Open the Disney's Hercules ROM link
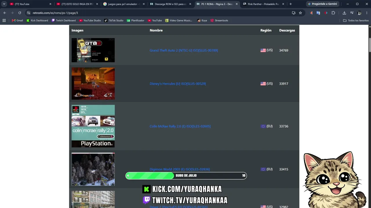This screenshot has height=208, width=371. (x=178, y=84)
